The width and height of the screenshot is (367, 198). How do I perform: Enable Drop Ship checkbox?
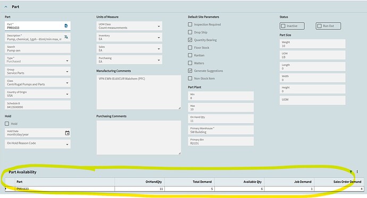click(190, 32)
